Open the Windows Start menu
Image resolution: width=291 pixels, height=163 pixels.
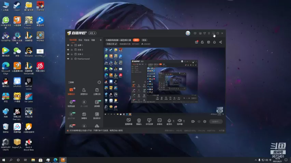coord(4,160)
